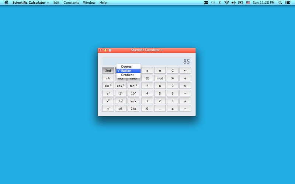Open the Apple menu
This screenshot has width=295, height=184.
[6, 3]
